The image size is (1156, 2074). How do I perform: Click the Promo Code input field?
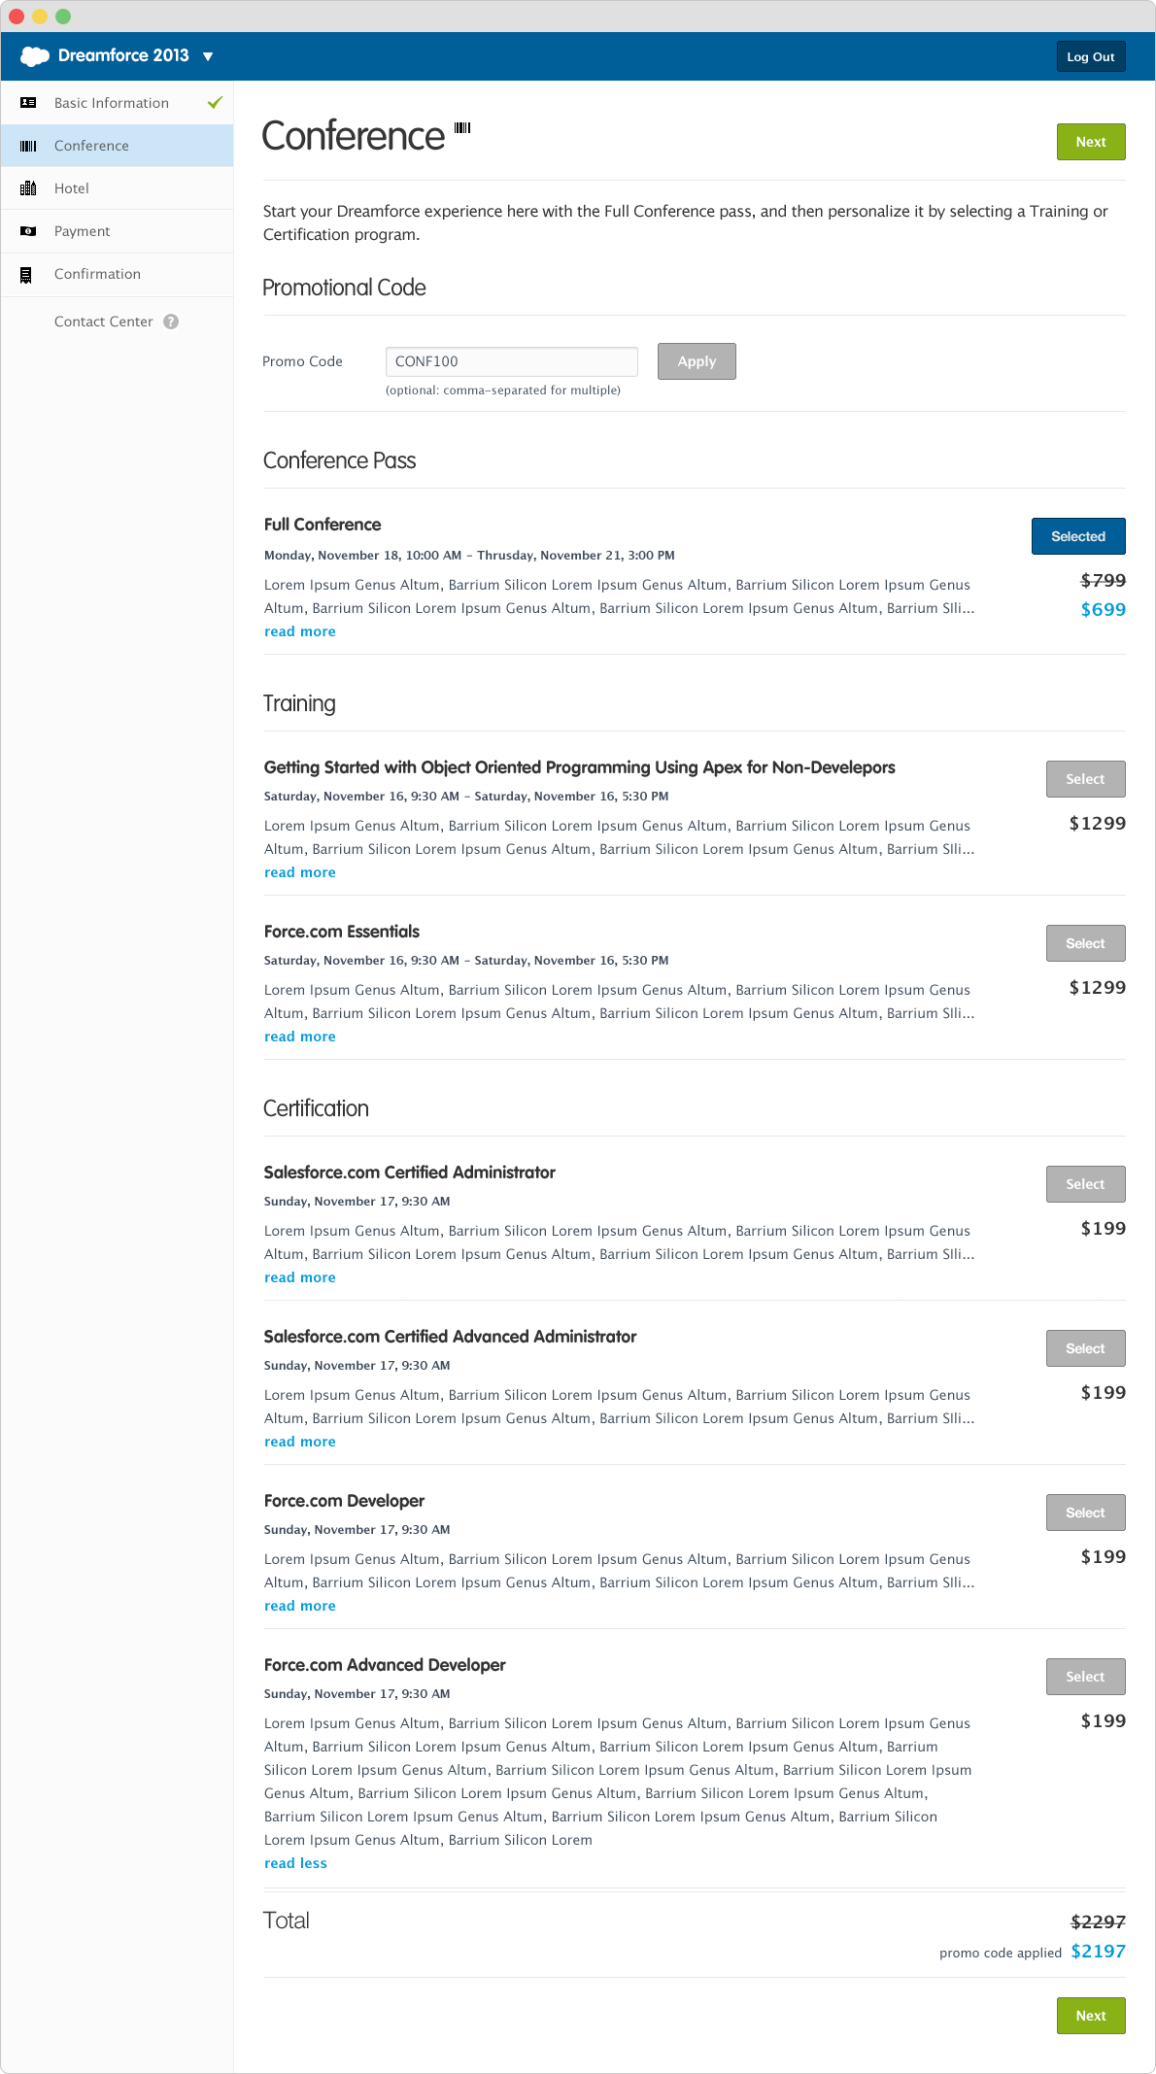[512, 361]
